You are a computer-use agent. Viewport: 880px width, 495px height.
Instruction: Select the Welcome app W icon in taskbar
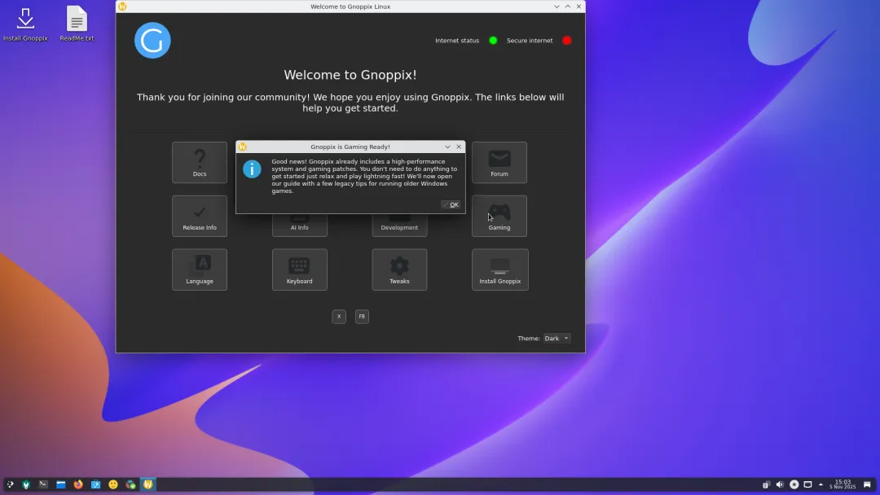point(148,484)
